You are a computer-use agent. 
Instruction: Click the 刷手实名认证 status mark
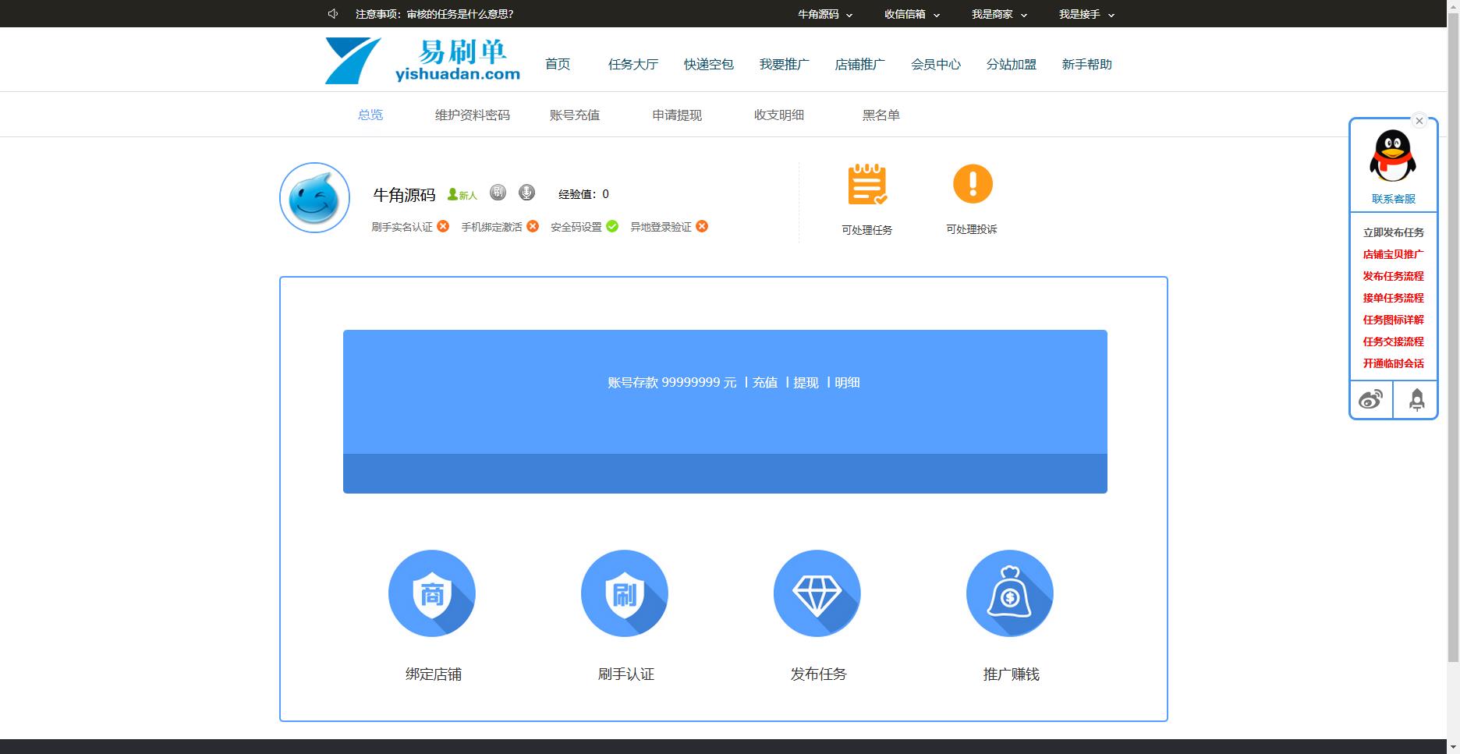point(443,226)
